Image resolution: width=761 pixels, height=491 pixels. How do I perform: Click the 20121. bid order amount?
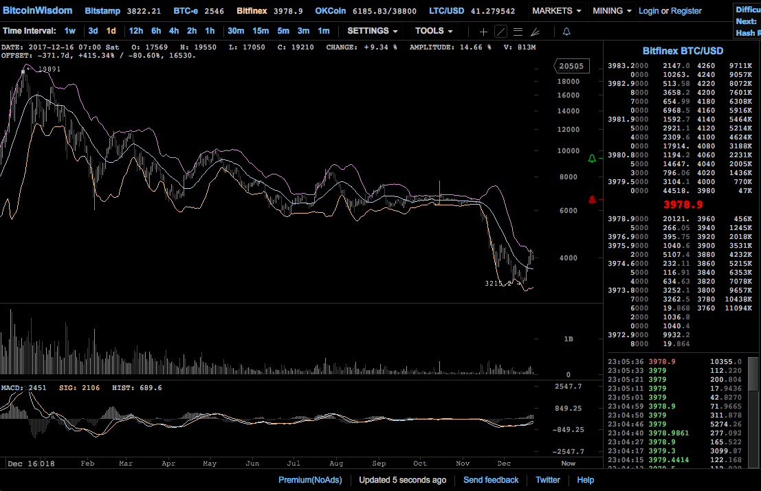click(676, 218)
